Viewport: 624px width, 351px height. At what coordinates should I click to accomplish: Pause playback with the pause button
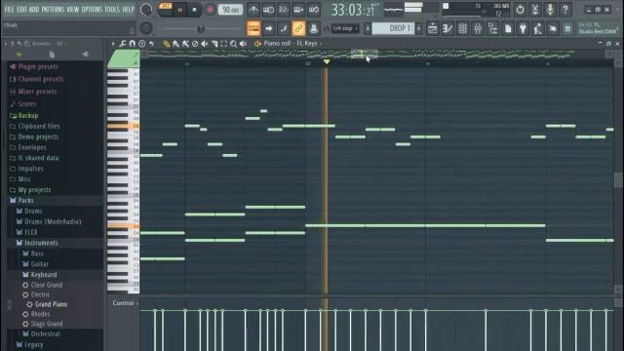pos(179,10)
